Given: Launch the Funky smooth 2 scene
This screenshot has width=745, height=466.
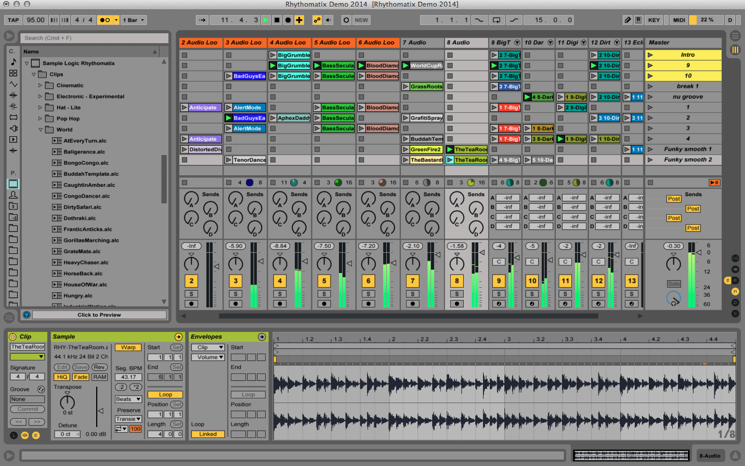Looking at the screenshot, I should [x=650, y=160].
